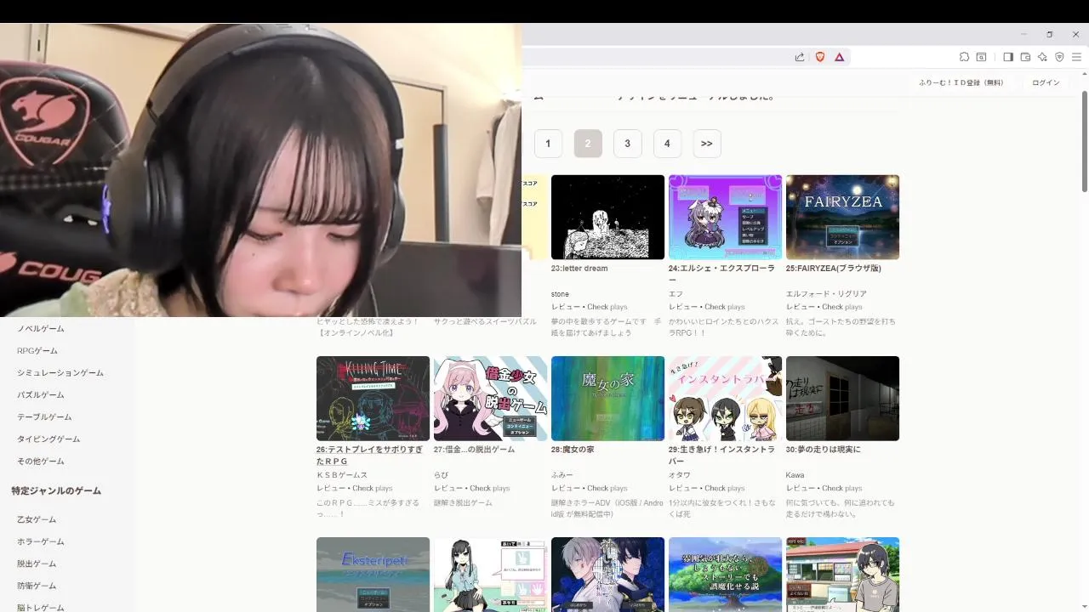This screenshot has height=612, width=1089.
Task: Open Brave Rewards triangle icon
Action: click(x=839, y=57)
